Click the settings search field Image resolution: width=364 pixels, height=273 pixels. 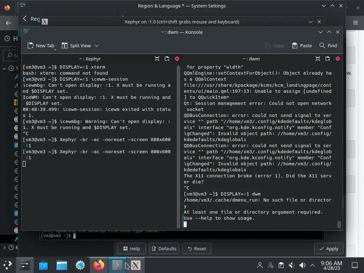coord(11,55)
